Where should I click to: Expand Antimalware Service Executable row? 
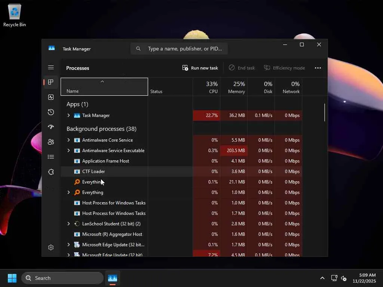click(68, 150)
